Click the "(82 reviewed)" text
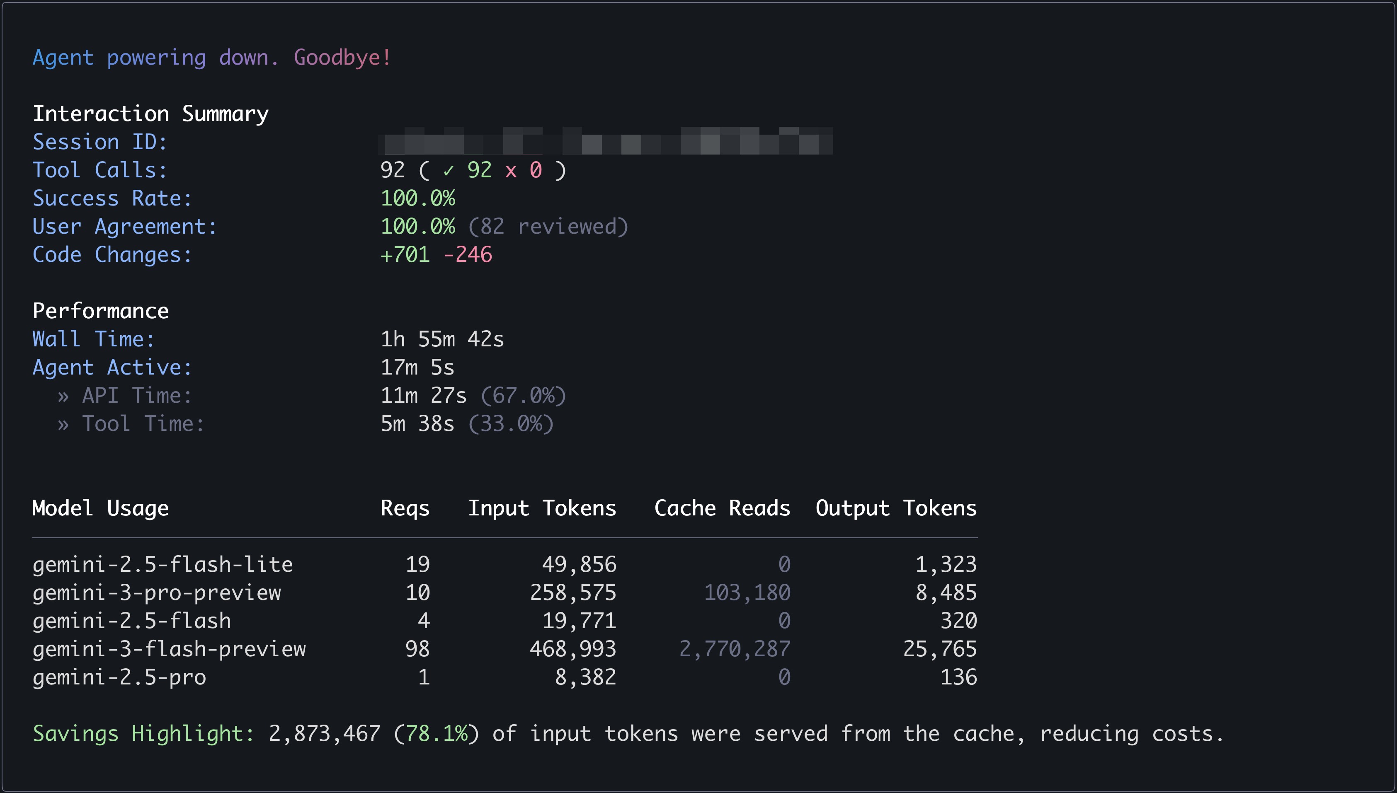Viewport: 1397px width, 793px height. (548, 227)
